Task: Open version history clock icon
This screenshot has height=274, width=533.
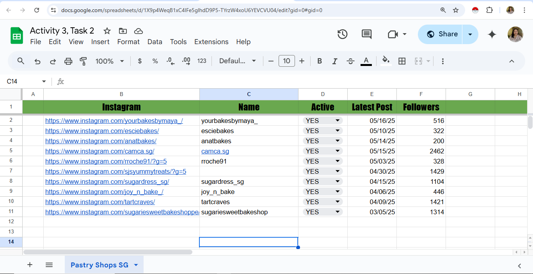Action: [x=342, y=34]
